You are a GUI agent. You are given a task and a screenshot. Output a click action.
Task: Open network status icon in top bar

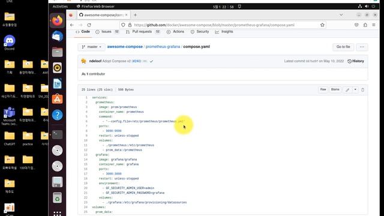tap(360, 7)
